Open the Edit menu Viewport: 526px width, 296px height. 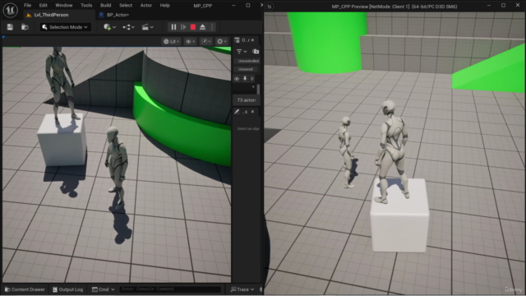(x=43, y=6)
